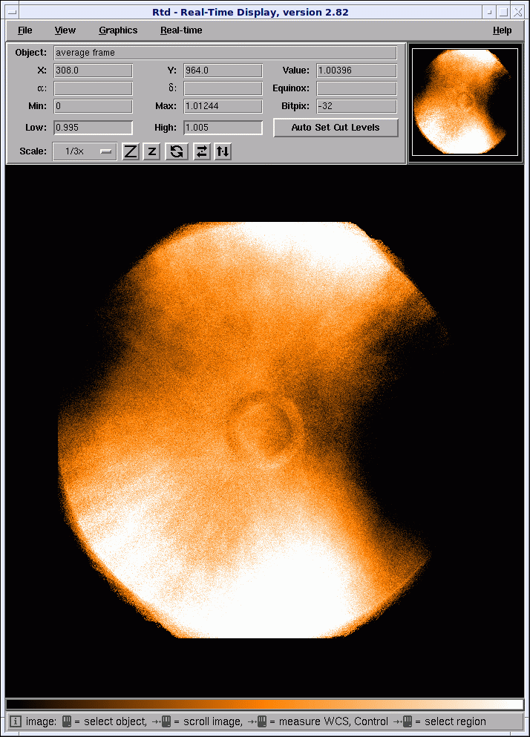Click the Low cut level field
The image size is (530, 737).
94,128
